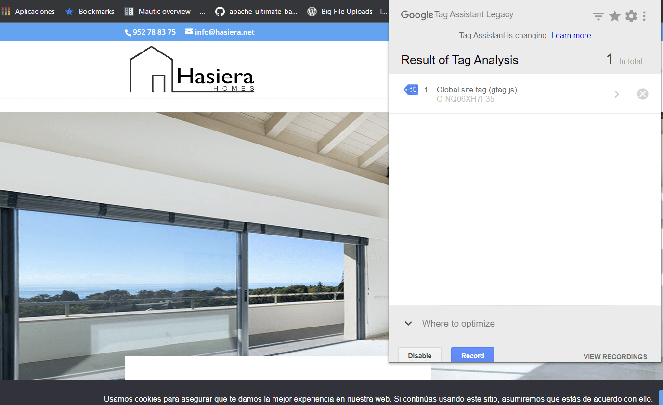Click the cookie notice text
The height and width of the screenshot is (405, 663).
378,399
